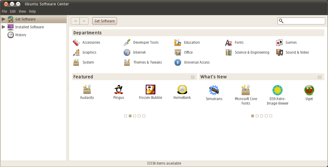Image resolution: width=328 pixels, height=167 pixels.
Task: Open the Developer Tools trowel icon
Action: (127, 42)
